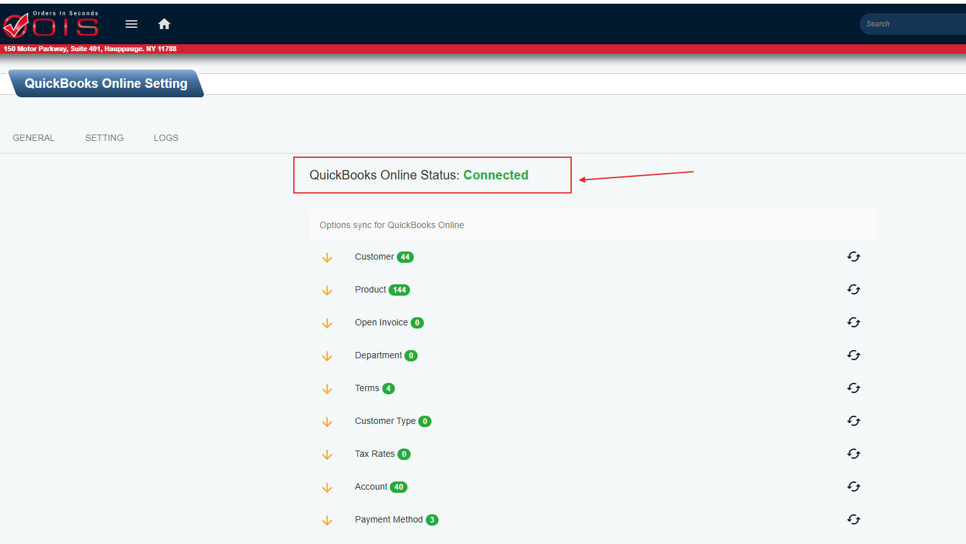Click the 'Payment Method' row label
966x544 pixels.
(389, 519)
